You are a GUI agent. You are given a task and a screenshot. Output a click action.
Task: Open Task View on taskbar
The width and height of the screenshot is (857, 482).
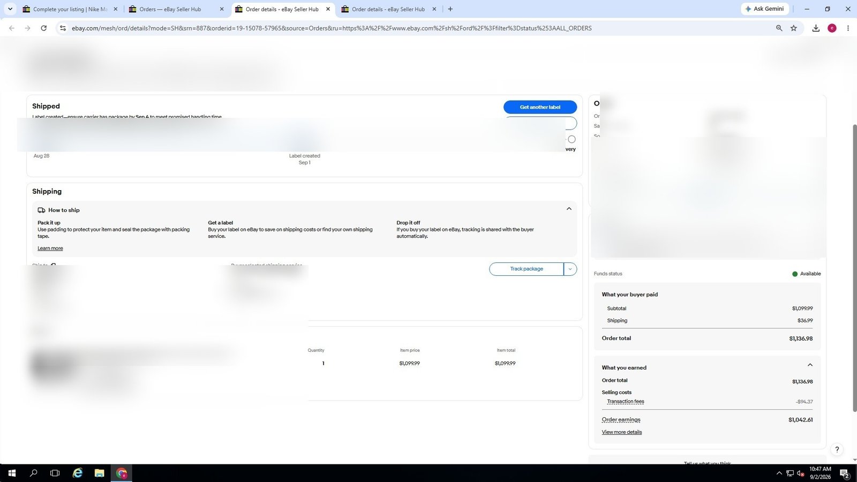click(55, 473)
